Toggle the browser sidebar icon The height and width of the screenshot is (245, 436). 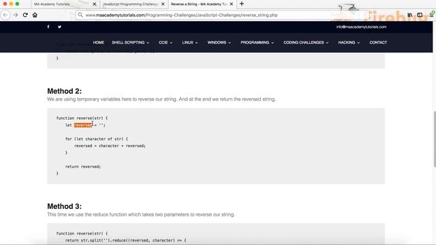(x=420, y=15)
